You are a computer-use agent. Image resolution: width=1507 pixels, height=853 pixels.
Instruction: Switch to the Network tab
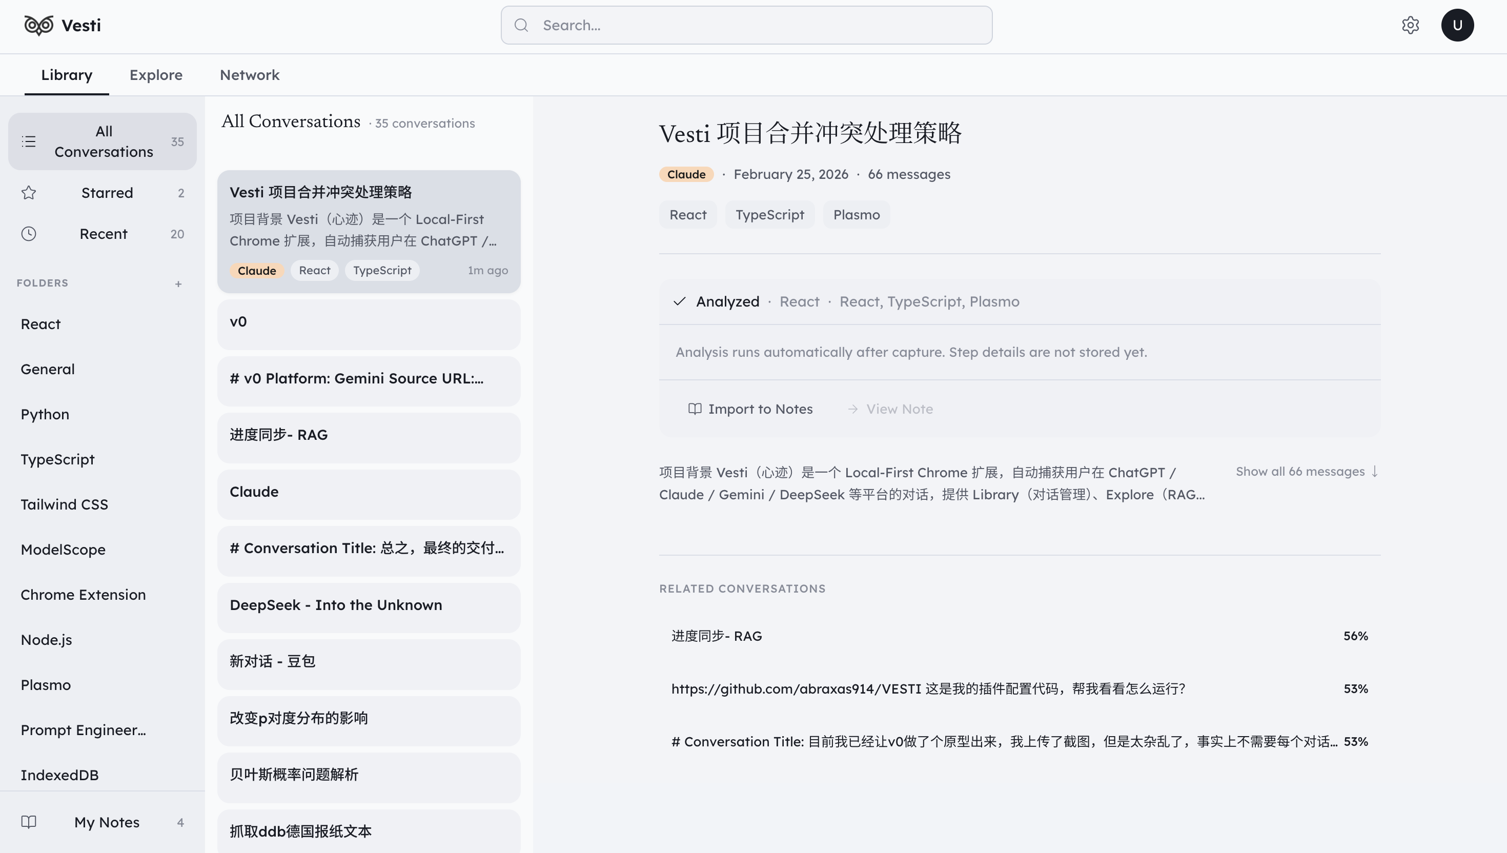(x=250, y=75)
